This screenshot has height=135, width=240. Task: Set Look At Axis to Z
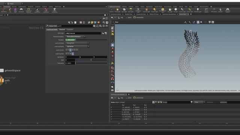point(70,50)
